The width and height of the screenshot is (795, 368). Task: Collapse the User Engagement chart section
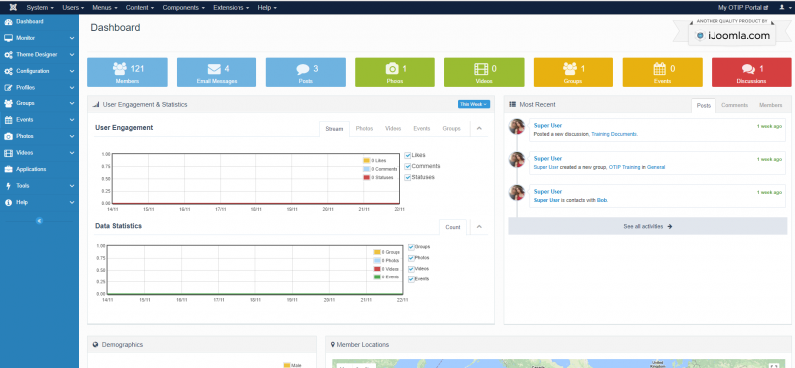coord(479,129)
